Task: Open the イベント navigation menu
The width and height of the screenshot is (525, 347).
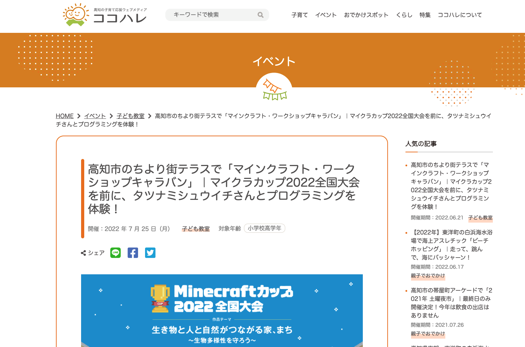Action: tap(325, 15)
